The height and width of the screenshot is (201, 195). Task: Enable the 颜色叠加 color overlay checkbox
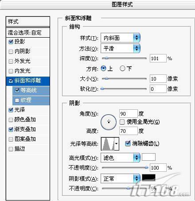[11, 120]
